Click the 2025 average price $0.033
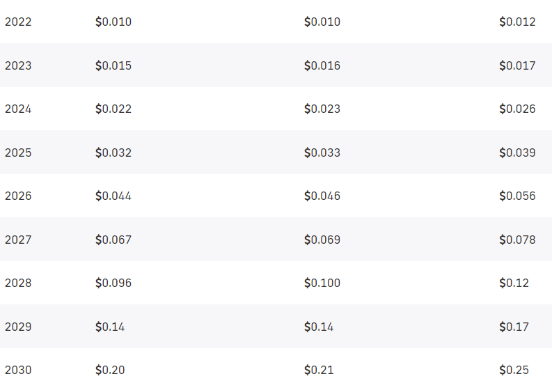Viewport: 552px width, 390px height. [322, 153]
